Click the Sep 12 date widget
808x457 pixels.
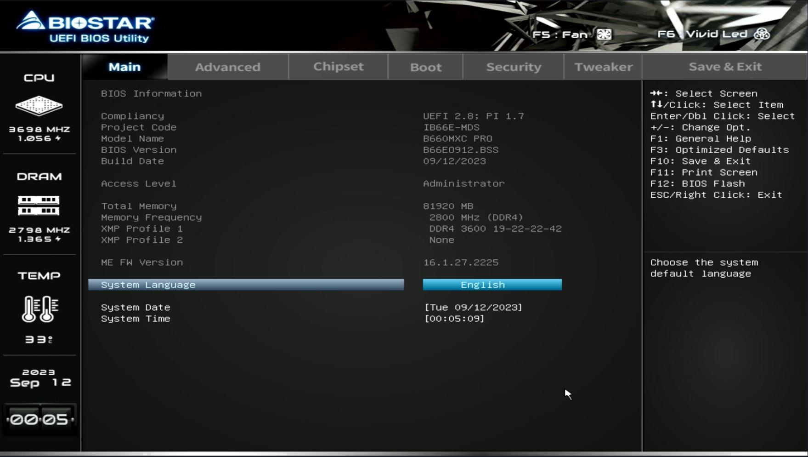pyautogui.click(x=40, y=378)
